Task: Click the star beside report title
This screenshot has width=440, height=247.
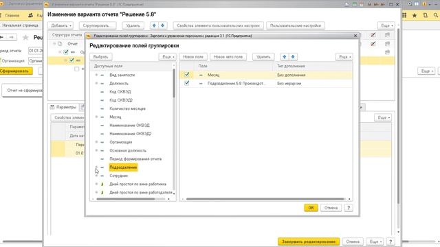Action: pos(25,37)
